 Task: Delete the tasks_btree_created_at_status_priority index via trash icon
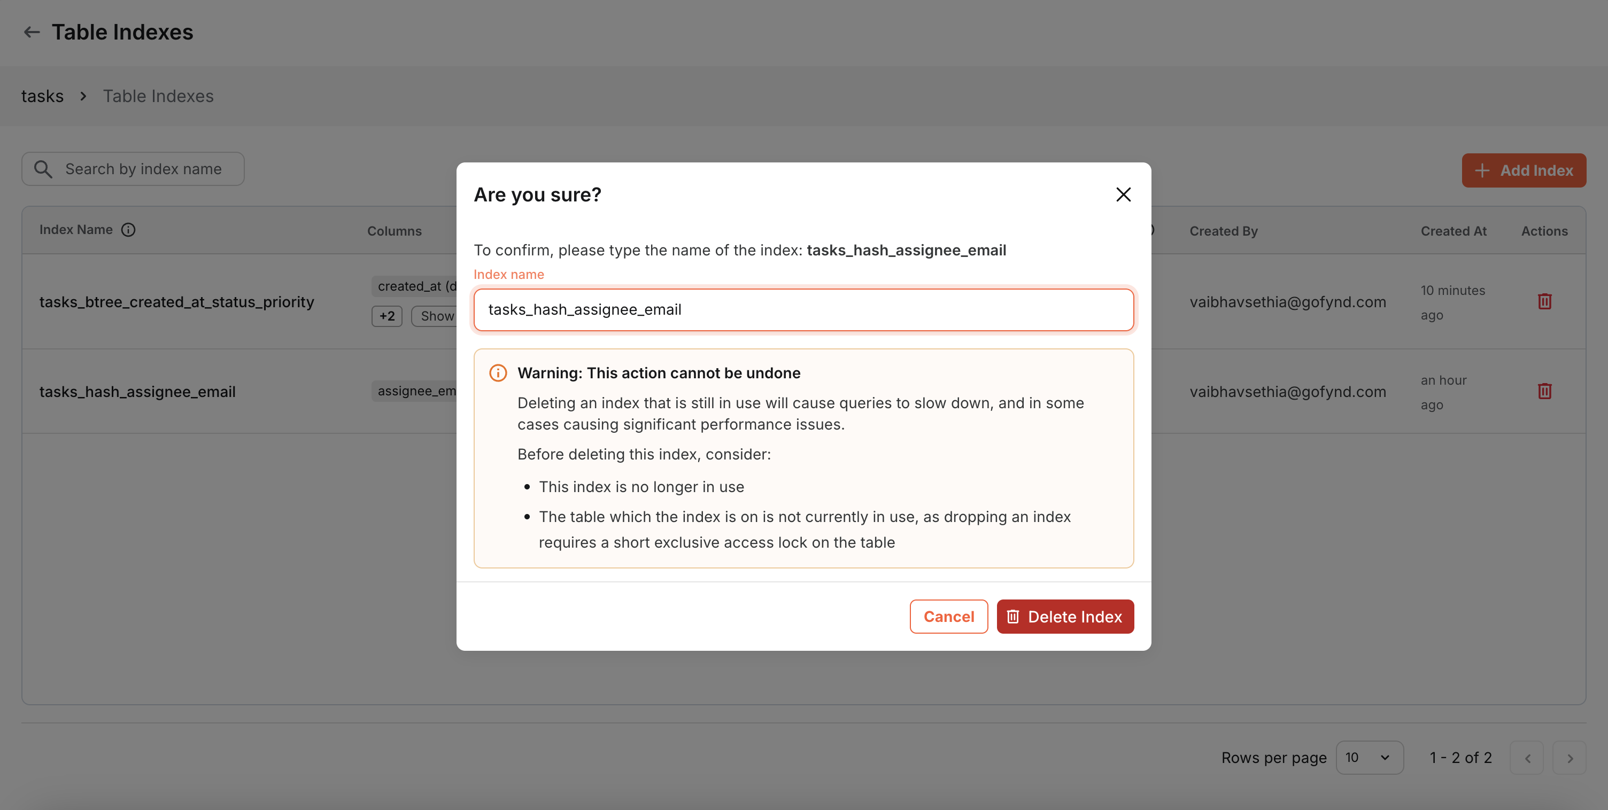[1544, 301]
